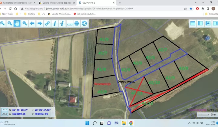218x127 pixels.
Task: Select the information identify tool
Action: [x=54, y=23]
